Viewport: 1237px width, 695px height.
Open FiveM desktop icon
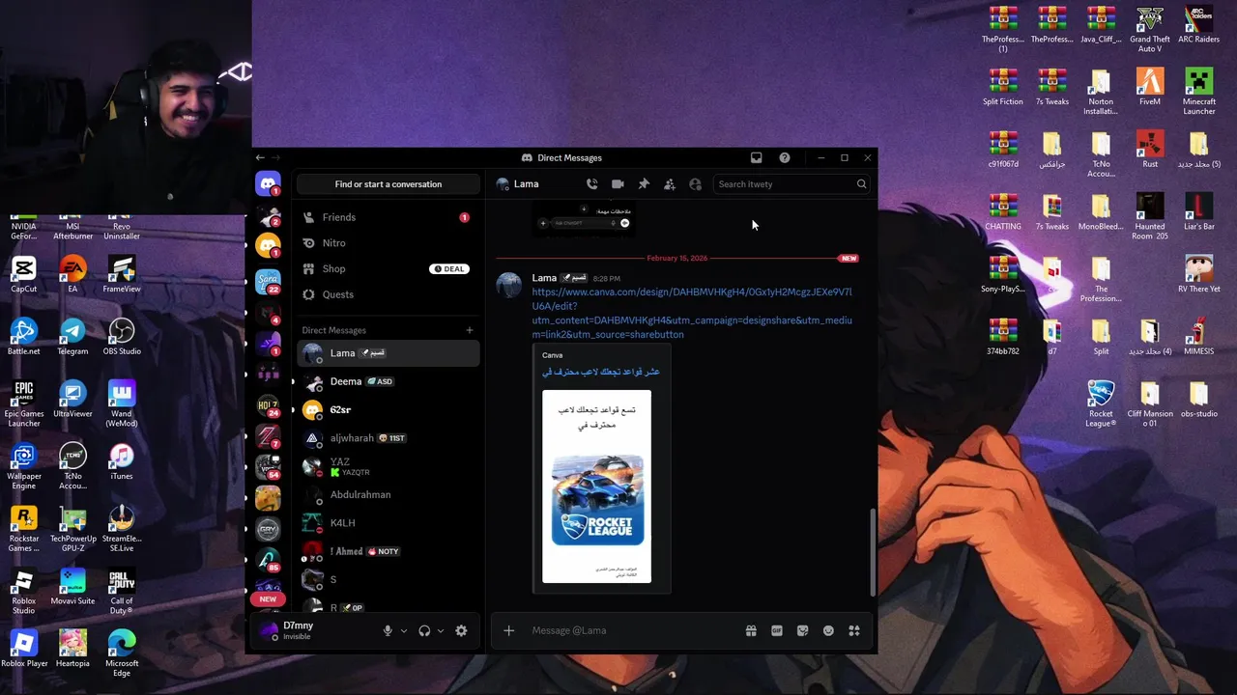click(x=1150, y=87)
